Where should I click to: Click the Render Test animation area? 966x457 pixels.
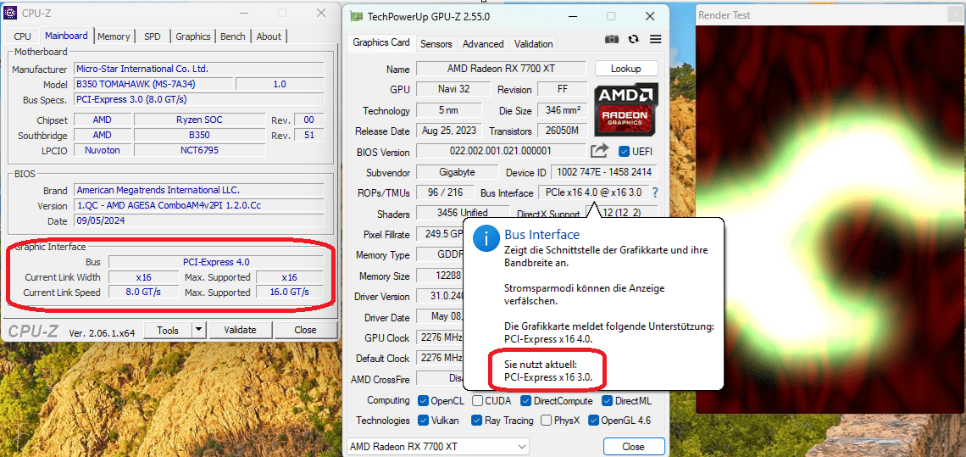(x=830, y=219)
